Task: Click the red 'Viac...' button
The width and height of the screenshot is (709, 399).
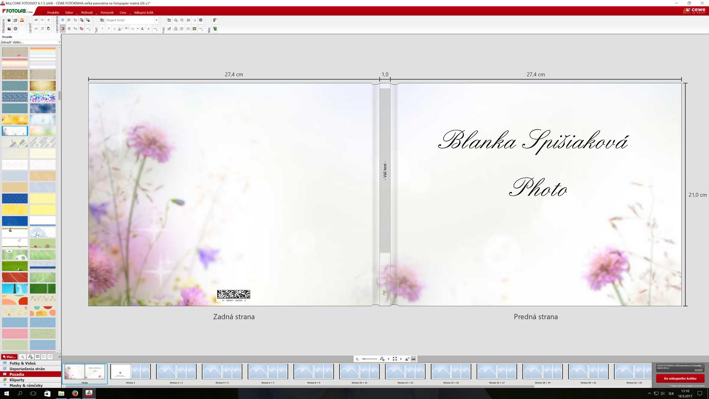Action: coord(9,357)
